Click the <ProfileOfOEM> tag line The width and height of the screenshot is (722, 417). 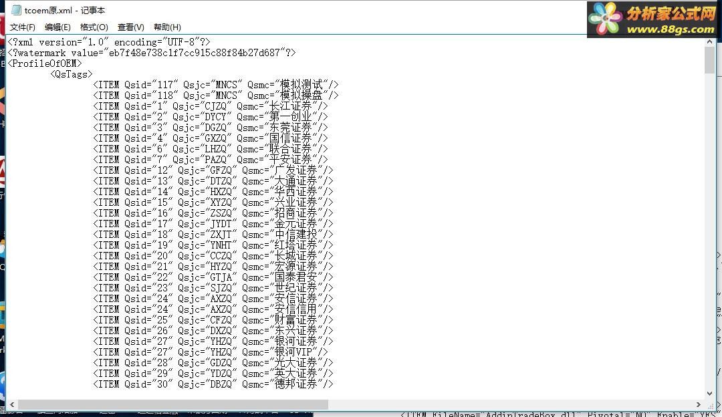pos(45,63)
